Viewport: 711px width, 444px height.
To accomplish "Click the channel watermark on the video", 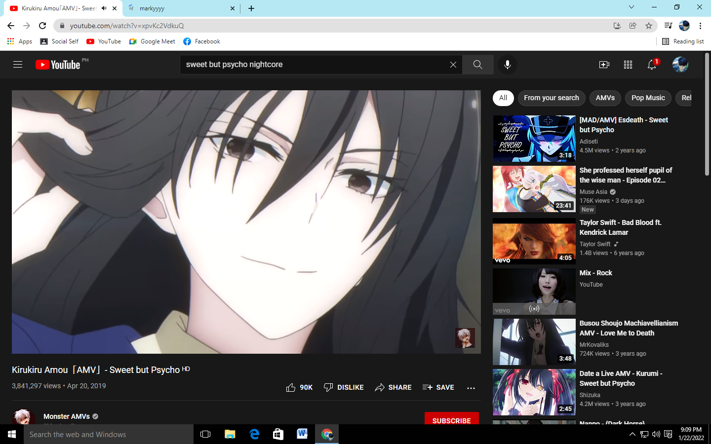I will [465, 338].
